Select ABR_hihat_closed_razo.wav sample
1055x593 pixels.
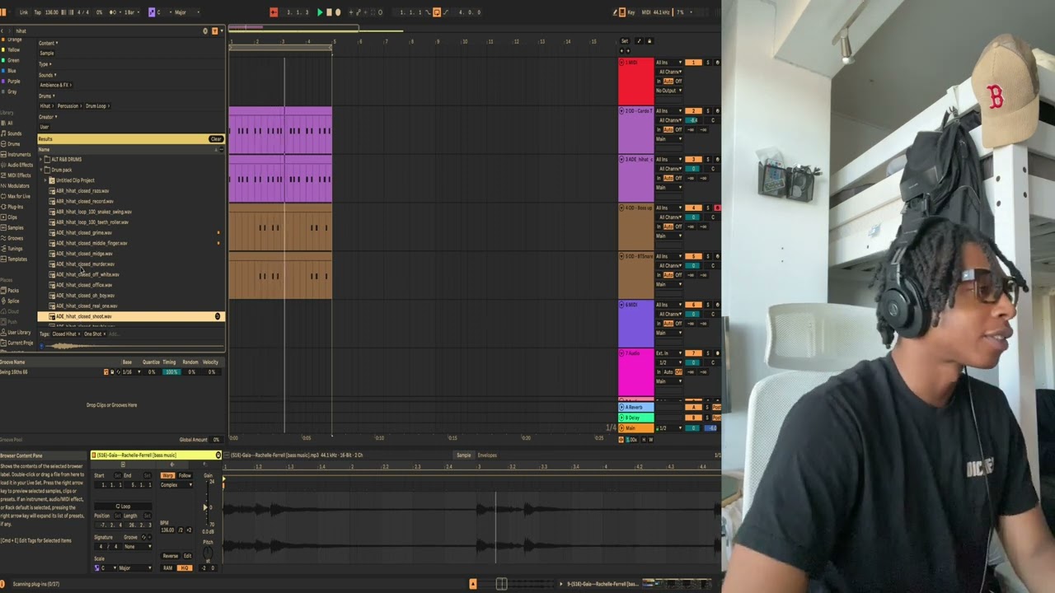coord(82,191)
